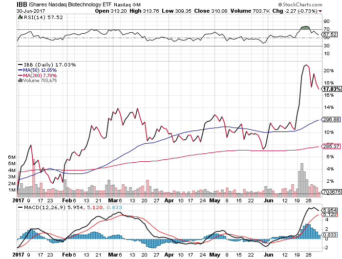Viewport: 342px width, 259px height.
Task: Click the Nasdaq GM exchange label
Action: [x=128, y=5]
